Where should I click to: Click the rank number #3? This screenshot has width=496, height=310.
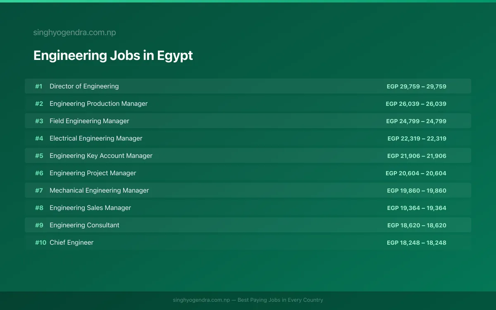[39, 121]
